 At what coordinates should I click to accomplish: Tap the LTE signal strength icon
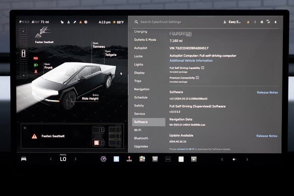click(x=268, y=22)
